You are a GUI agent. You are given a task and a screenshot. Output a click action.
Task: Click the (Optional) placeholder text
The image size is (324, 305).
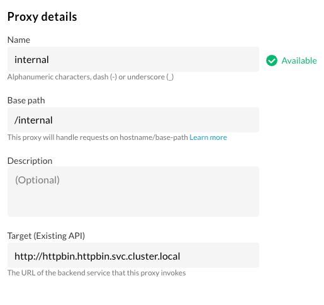[37, 180]
